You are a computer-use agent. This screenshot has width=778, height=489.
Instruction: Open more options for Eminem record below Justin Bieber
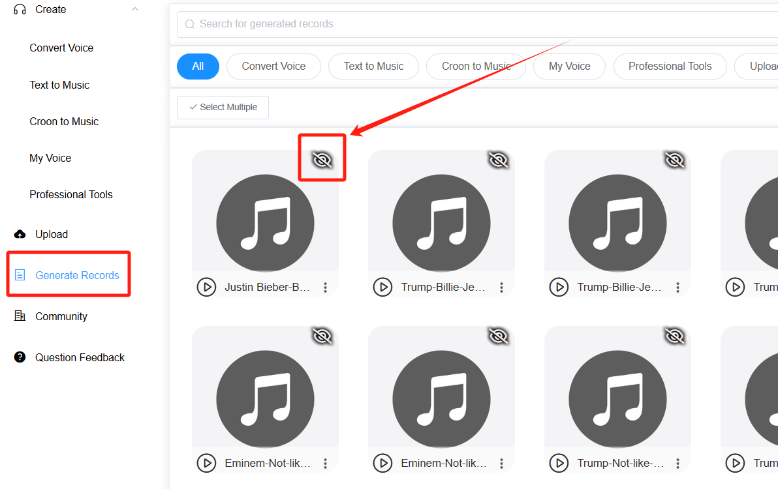click(326, 463)
